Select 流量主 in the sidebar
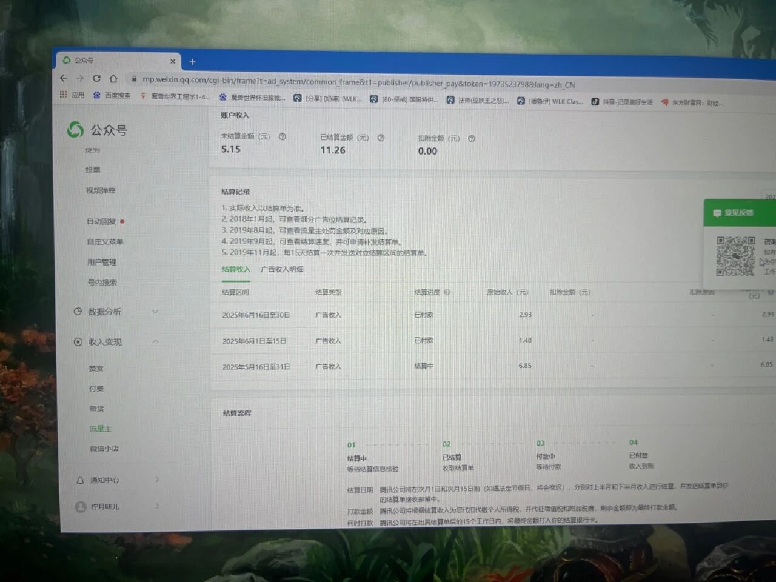This screenshot has height=582, width=776. (101, 429)
